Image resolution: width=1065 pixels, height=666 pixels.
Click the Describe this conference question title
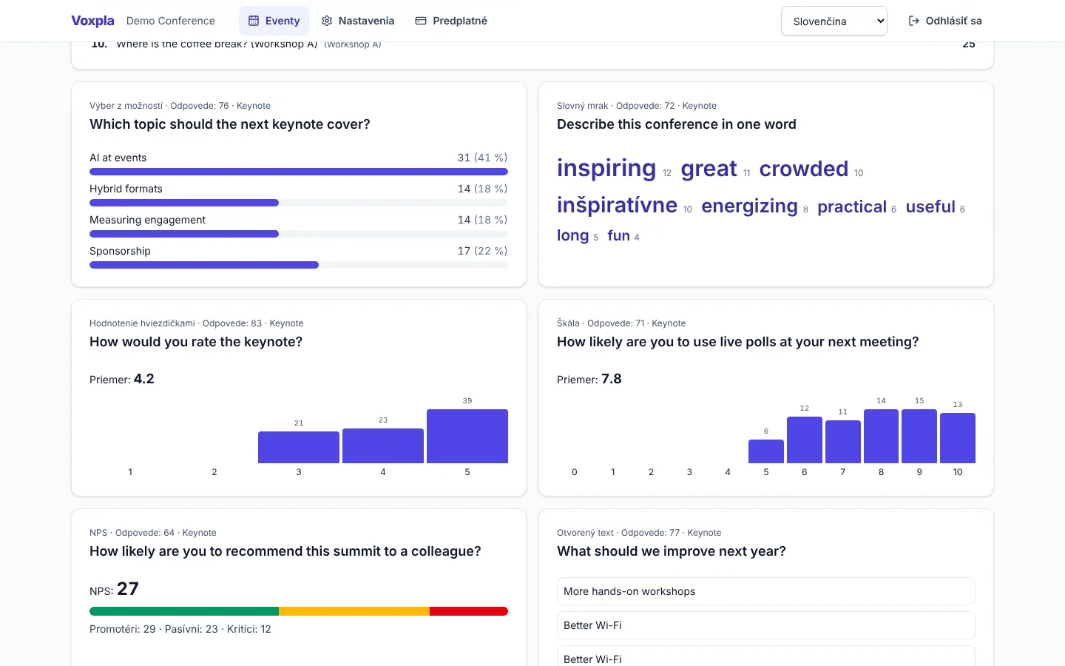[677, 124]
